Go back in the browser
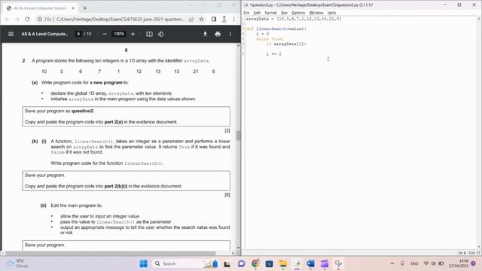Screen dimensions: 482x271 click(7, 19)
